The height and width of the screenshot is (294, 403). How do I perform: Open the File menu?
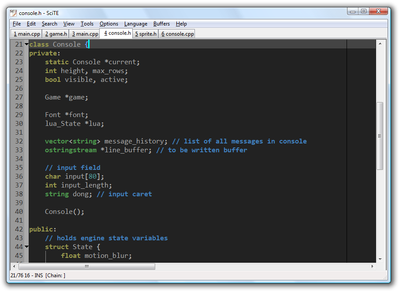17,24
